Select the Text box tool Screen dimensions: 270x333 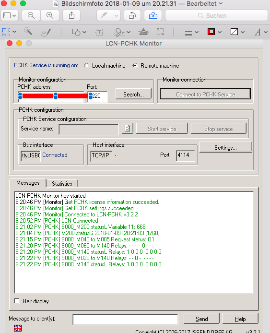click(99, 32)
